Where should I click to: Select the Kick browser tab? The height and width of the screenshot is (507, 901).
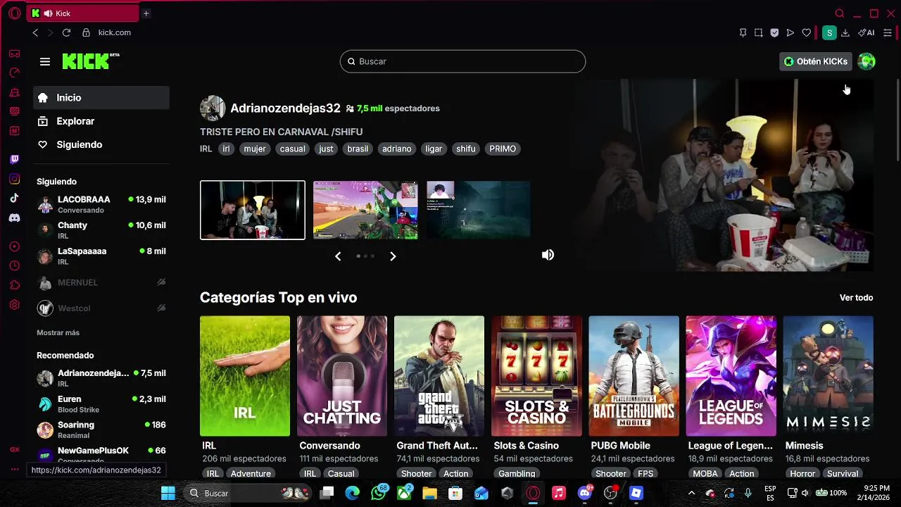pyautogui.click(x=83, y=13)
